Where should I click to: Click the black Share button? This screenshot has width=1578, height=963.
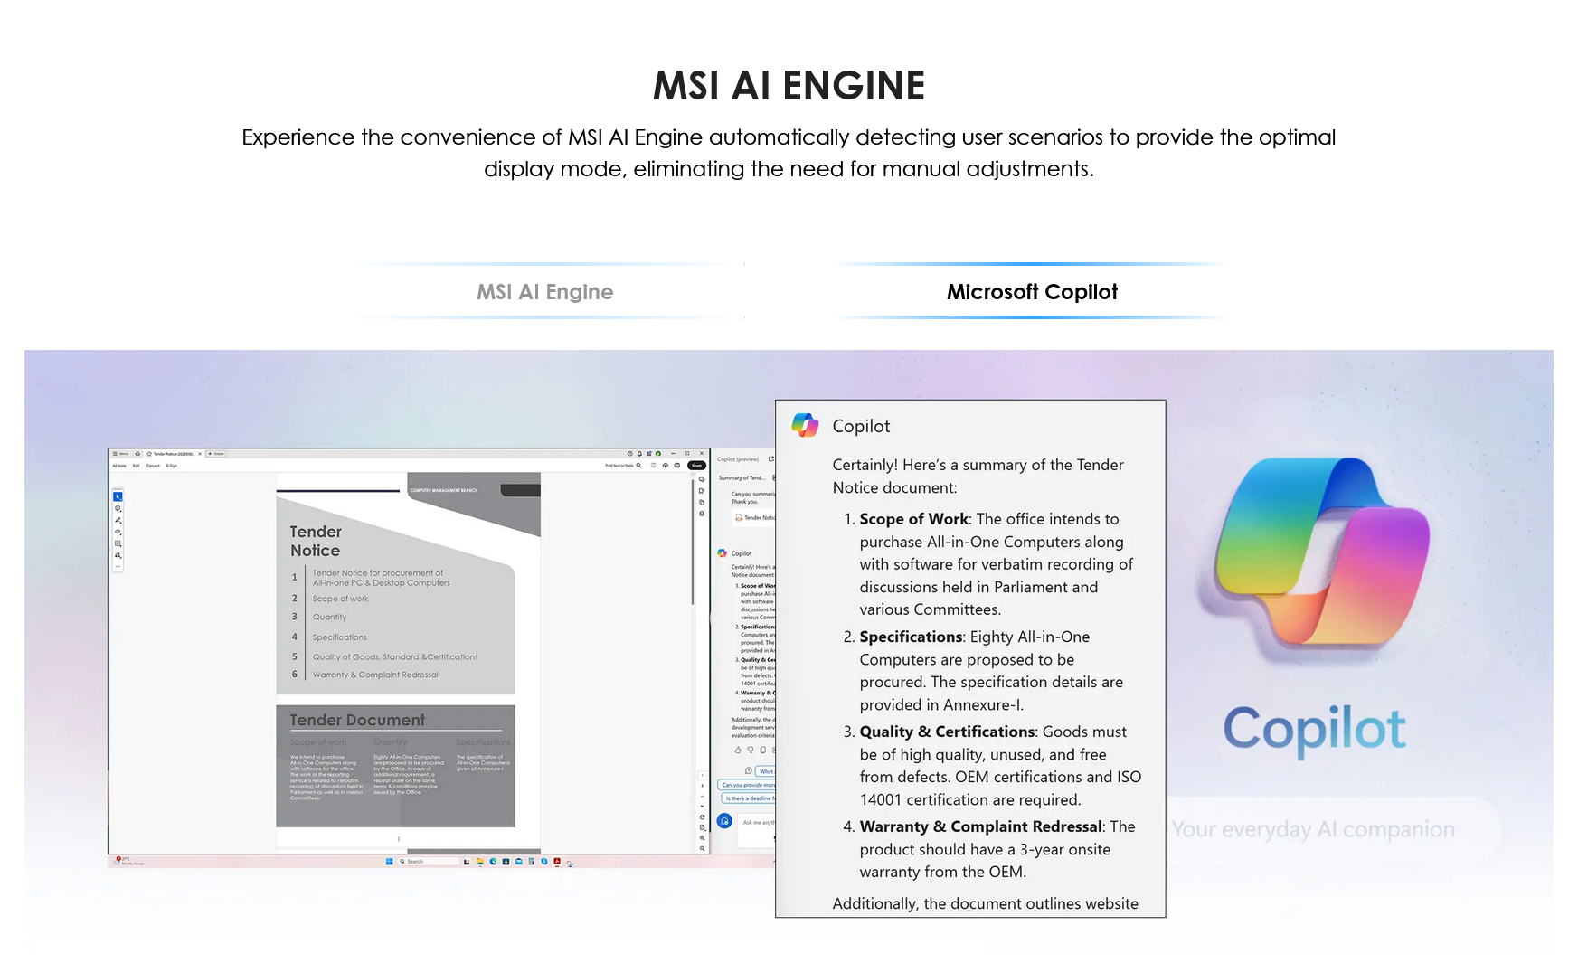tap(696, 466)
